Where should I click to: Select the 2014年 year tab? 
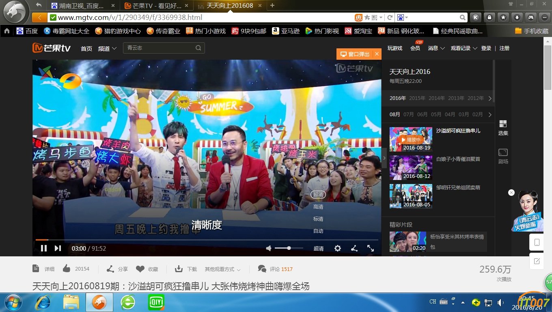click(x=437, y=98)
